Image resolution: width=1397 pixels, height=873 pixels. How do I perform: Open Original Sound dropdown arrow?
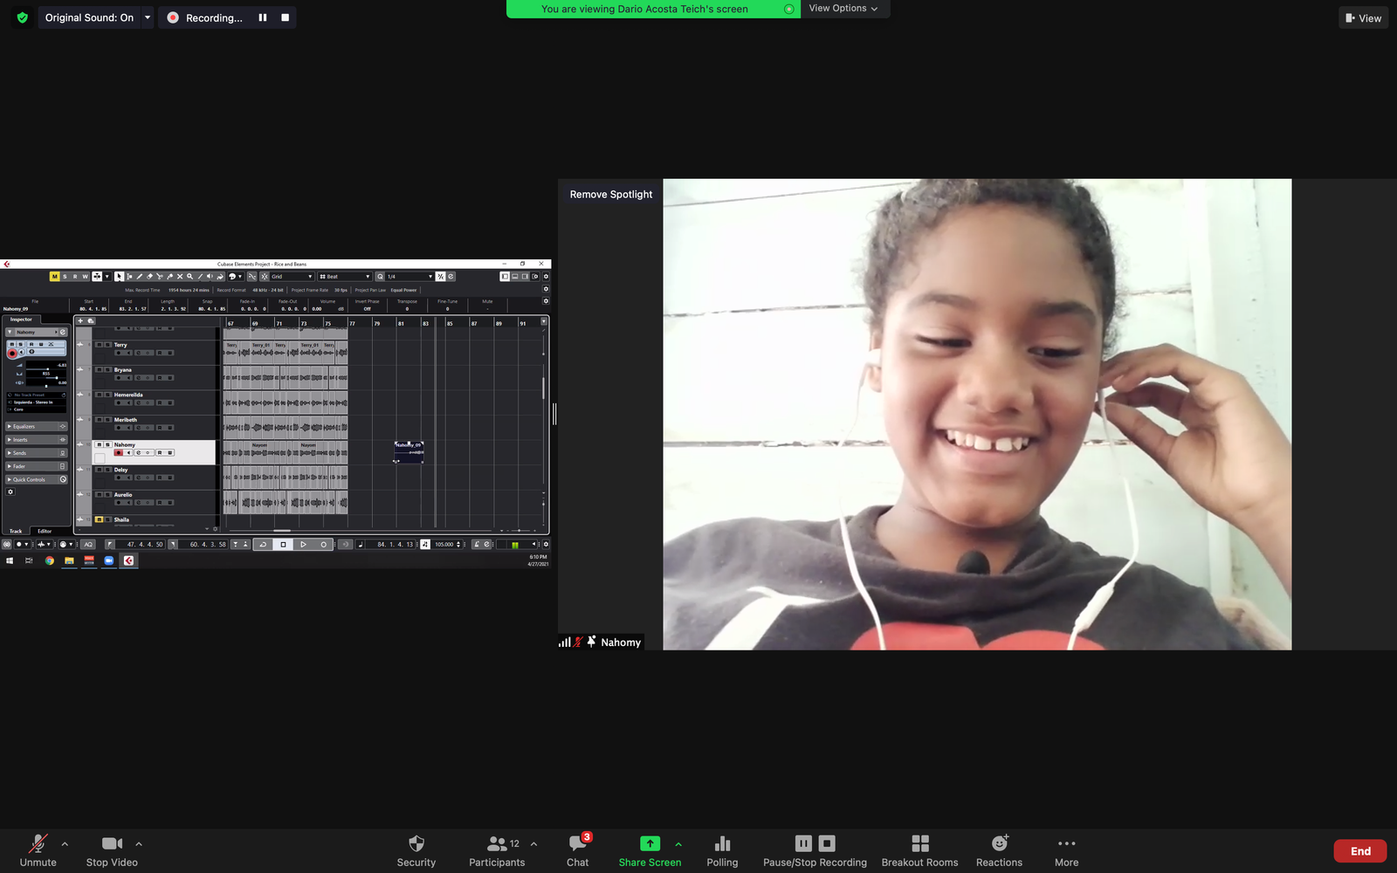[x=147, y=17]
